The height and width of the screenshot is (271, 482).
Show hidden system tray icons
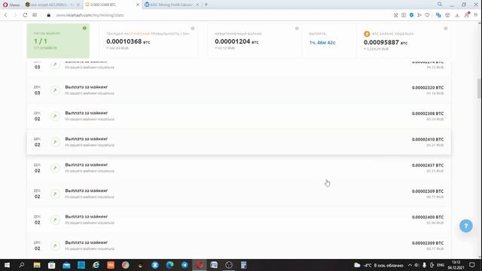(x=410, y=265)
